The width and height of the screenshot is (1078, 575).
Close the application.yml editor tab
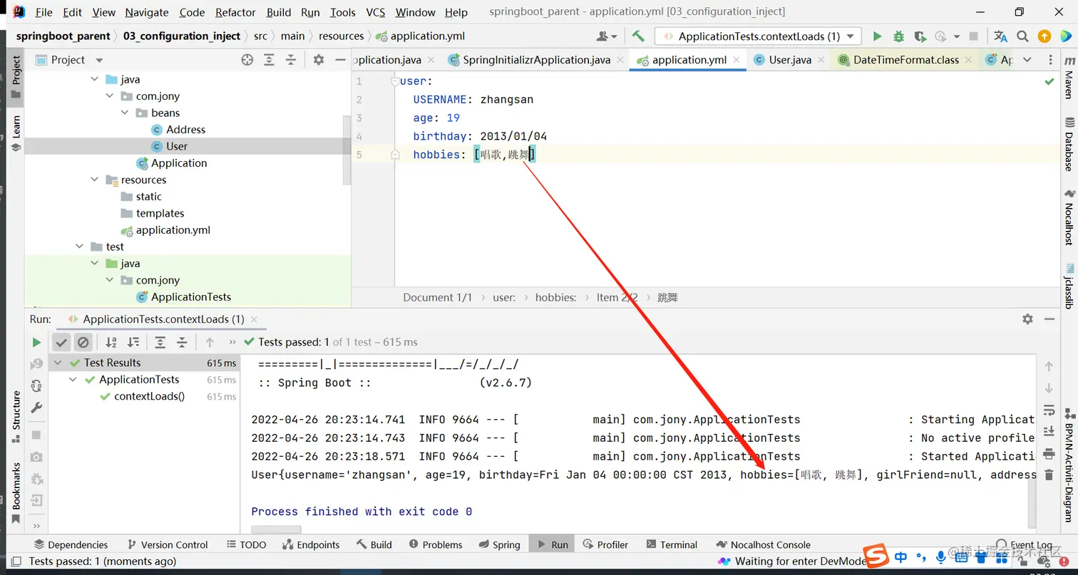click(737, 60)
